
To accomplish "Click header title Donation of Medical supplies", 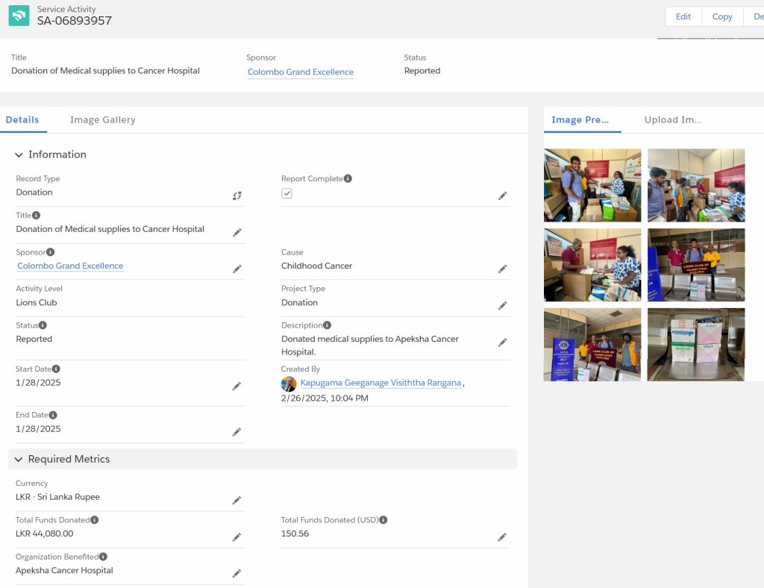I will point(105,71).
